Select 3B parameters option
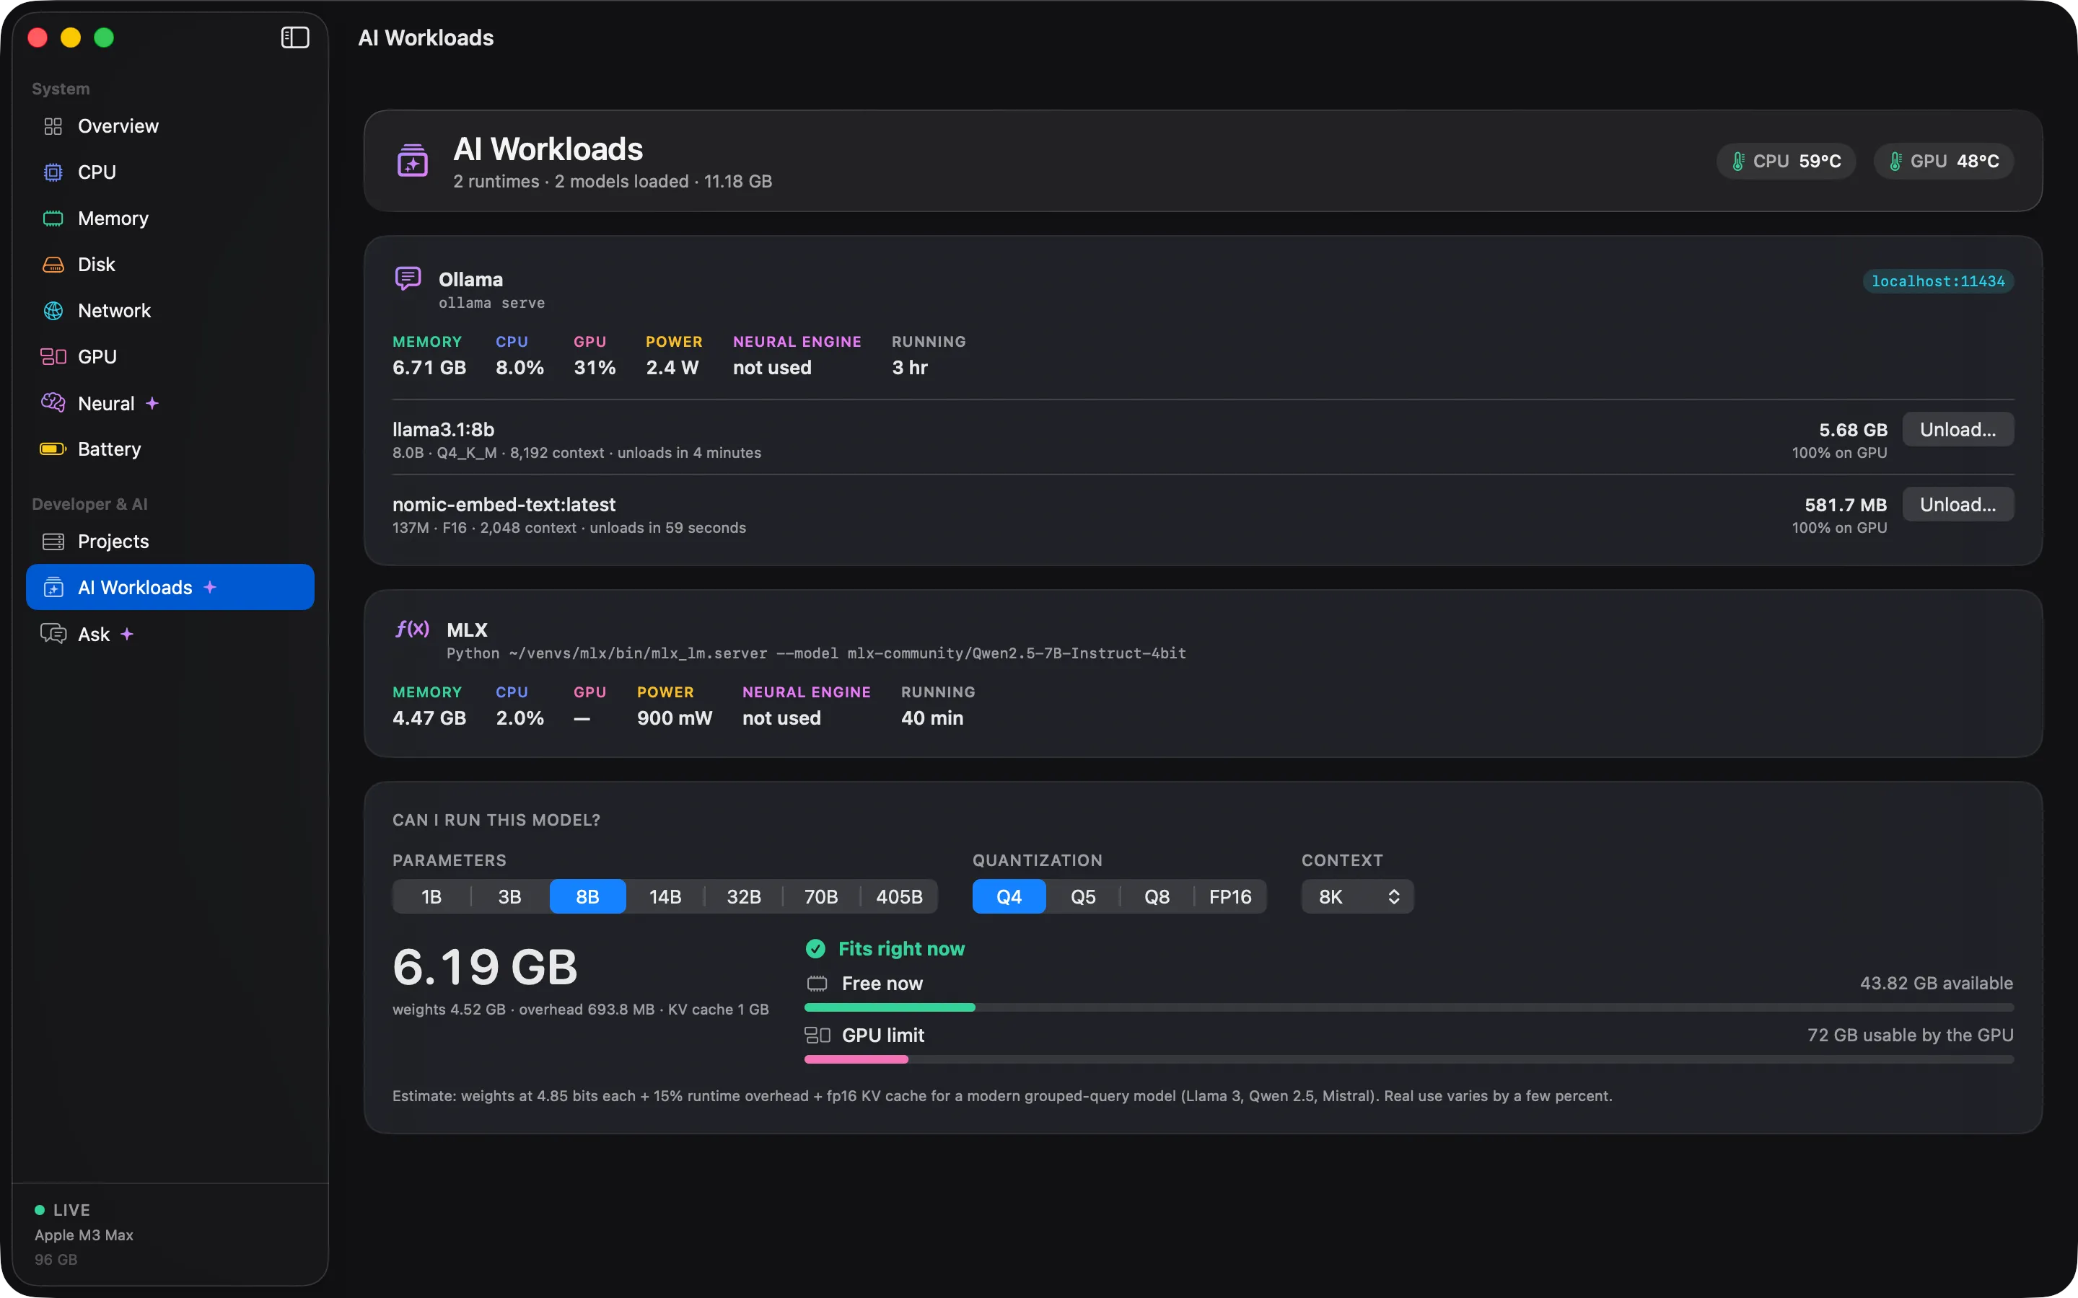 (510, 896)
